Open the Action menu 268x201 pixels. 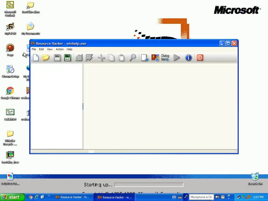[60, 49]
